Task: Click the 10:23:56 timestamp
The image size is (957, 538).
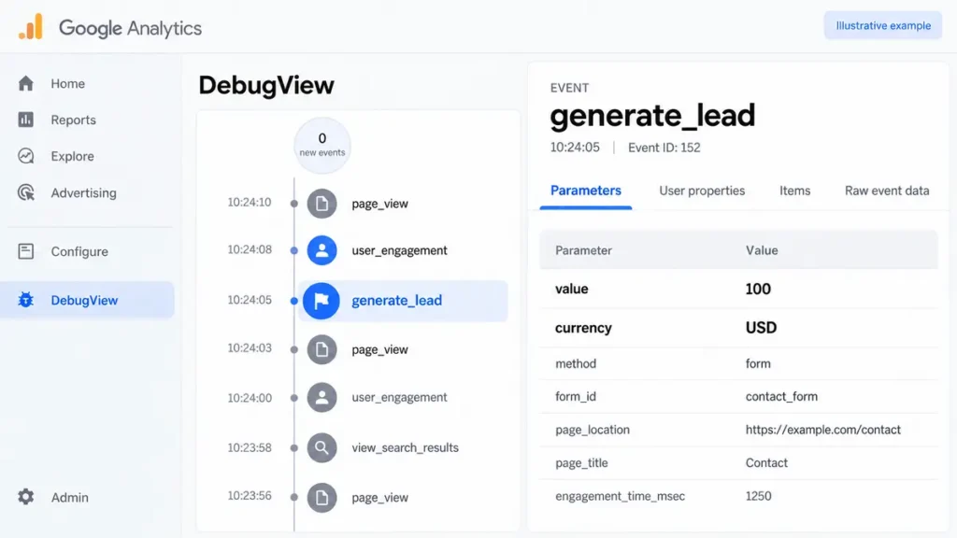Action: [x=249, y=495]
